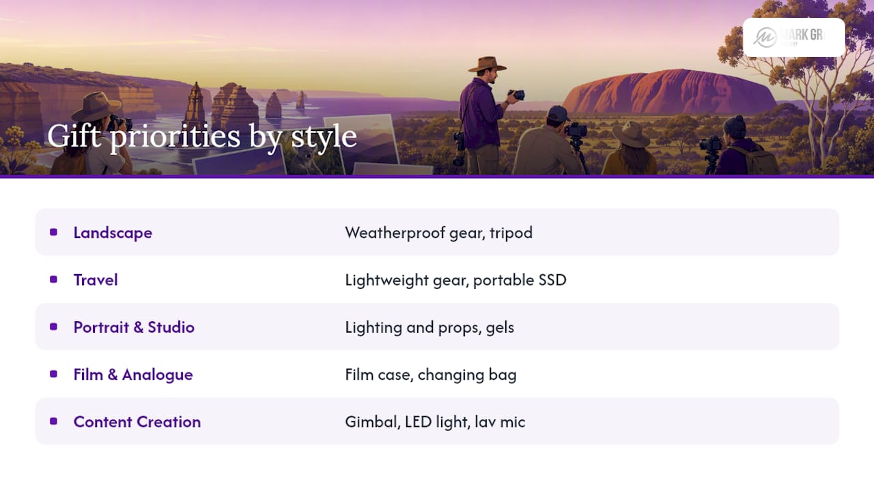Select the Travel style label
The image size is (874, 491).
click(96, 280)
